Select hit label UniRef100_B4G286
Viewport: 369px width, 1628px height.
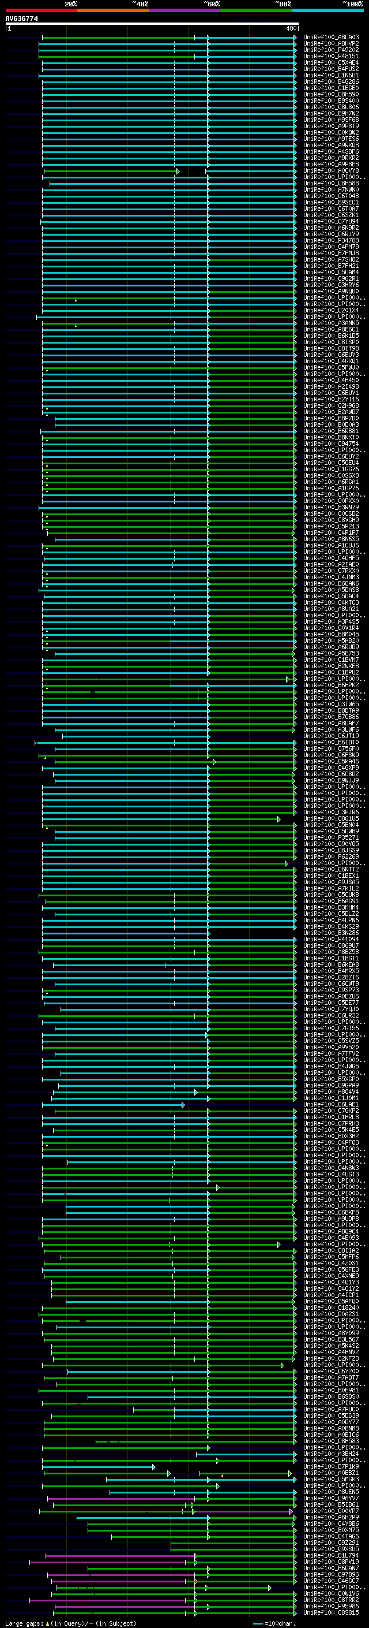[331, 81]
